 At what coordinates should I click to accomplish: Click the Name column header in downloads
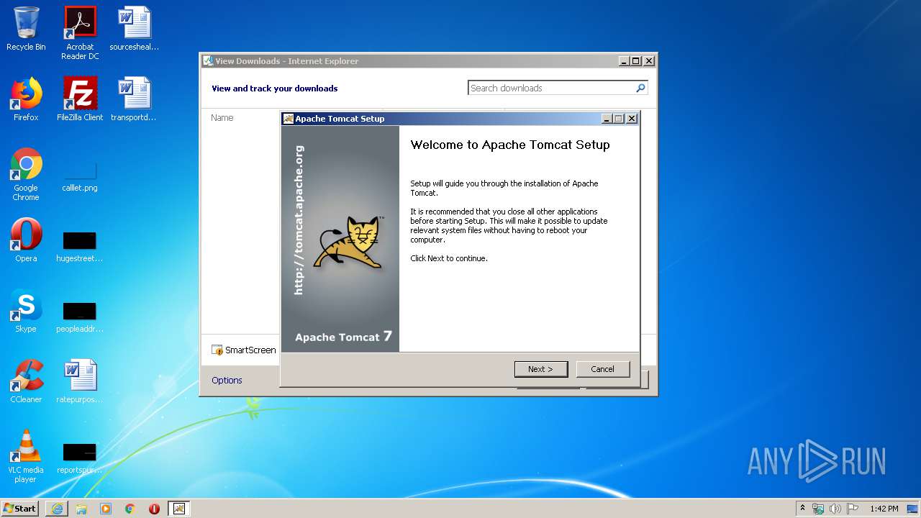(x=222, y=117)
